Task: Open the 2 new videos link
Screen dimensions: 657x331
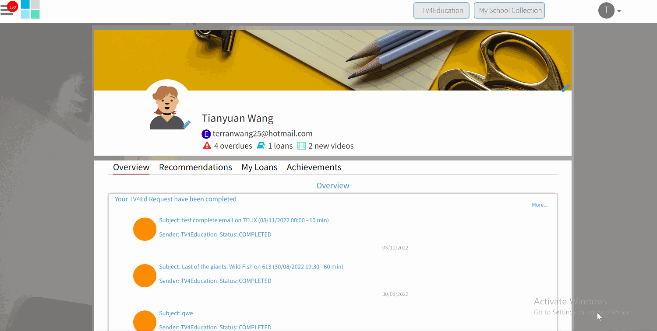Action: pyautogui.click(x=331, y=146)
